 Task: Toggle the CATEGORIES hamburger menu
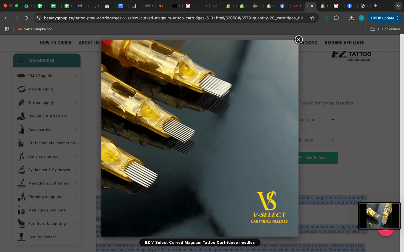tap(21, 60)
